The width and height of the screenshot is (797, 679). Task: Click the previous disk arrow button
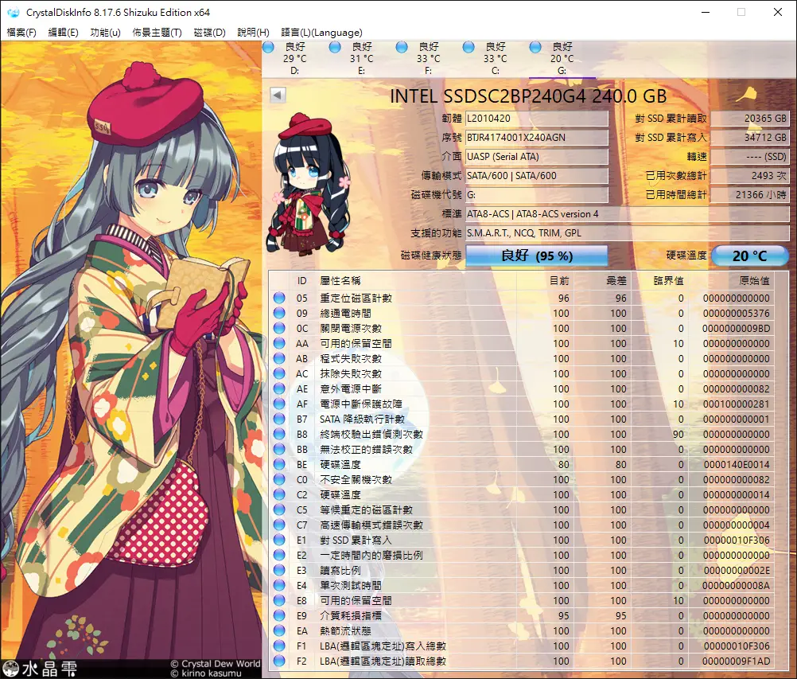277,96
